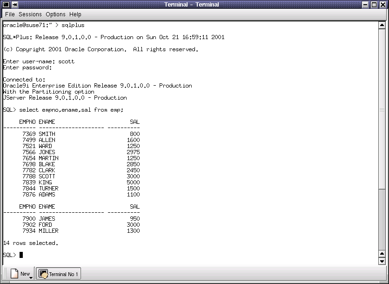Open the Options menu
The width and height of the screenshot is (389, 284).
(x=55, y=14)
